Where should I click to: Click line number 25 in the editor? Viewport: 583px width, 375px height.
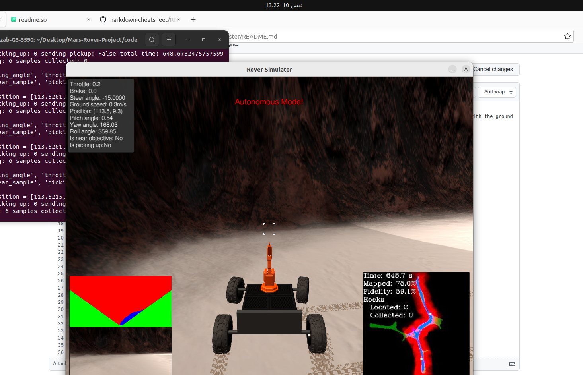[x=61, y=274]
